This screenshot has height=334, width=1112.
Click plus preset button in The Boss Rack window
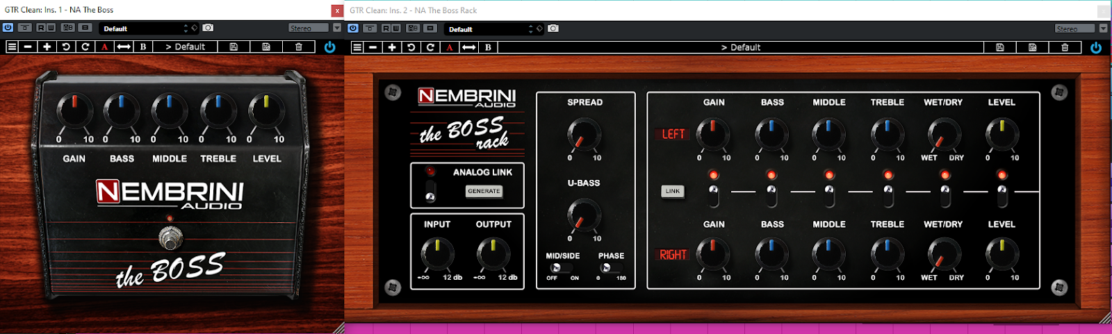392,47
